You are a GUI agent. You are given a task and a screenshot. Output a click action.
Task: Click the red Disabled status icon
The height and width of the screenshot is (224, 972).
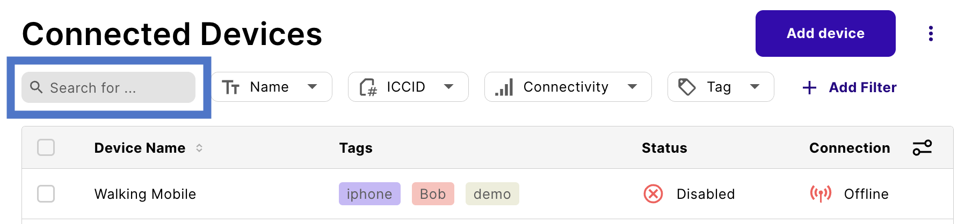click(653, 194)
